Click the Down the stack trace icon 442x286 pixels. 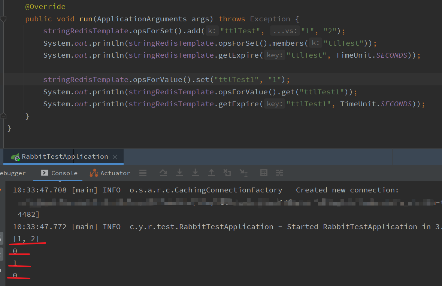(x=179, y=173)
